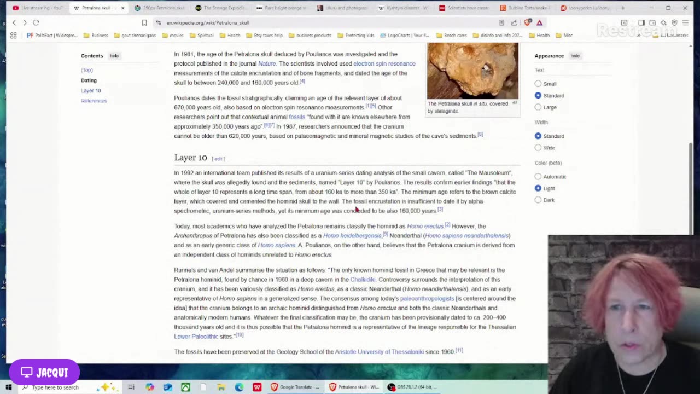
Task: Open the apps grid icon in bookmarks bar
Action: point(13,35)
